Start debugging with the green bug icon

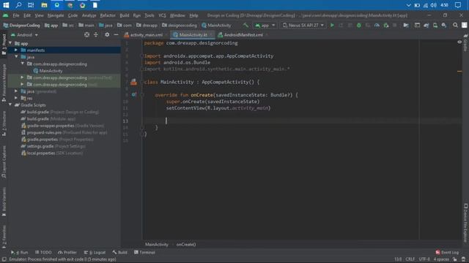coord(359,26)
